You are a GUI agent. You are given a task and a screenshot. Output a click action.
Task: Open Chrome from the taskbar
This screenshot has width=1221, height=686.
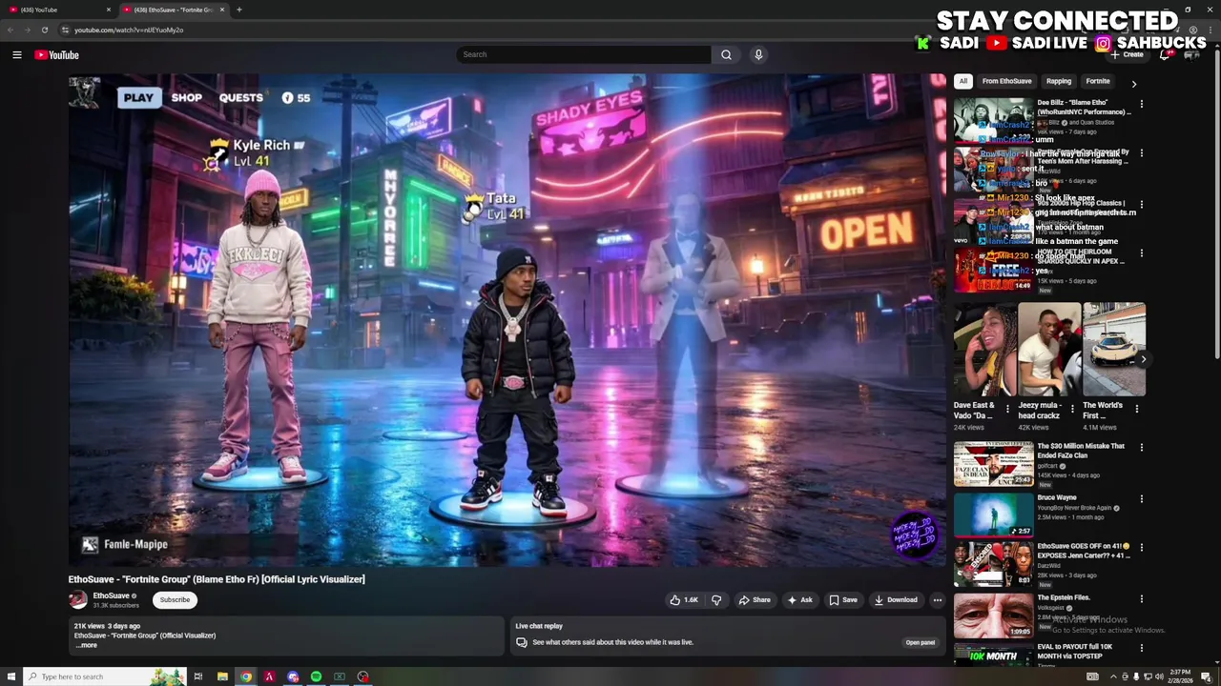pyautogui.click(x=246, y=676)
